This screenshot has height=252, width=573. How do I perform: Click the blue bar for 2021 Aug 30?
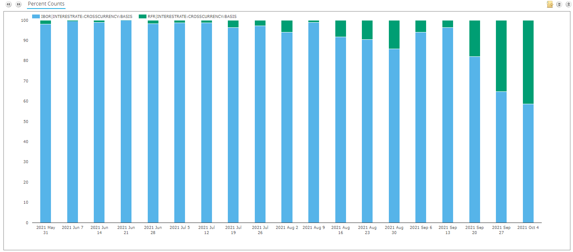[394, 136]
